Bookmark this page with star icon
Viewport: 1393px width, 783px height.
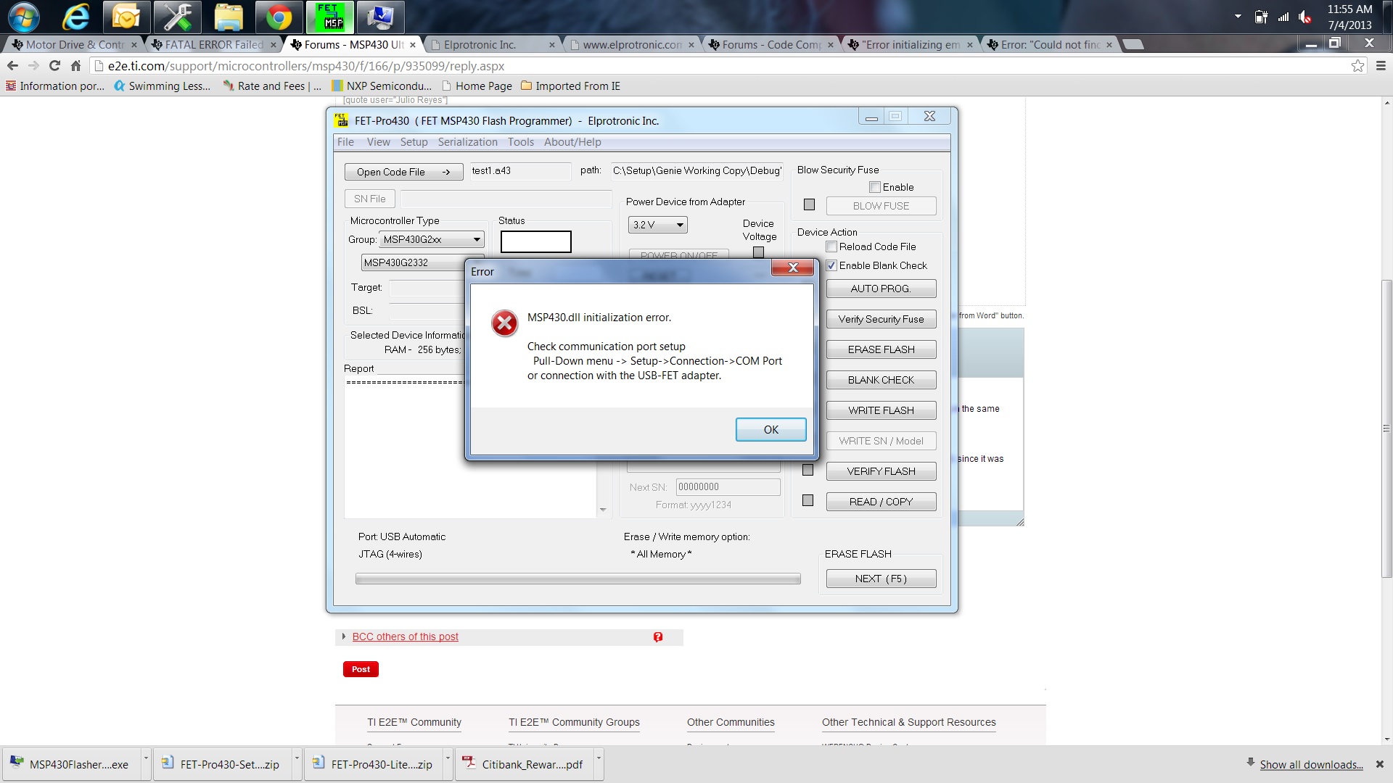[1357, 66]
